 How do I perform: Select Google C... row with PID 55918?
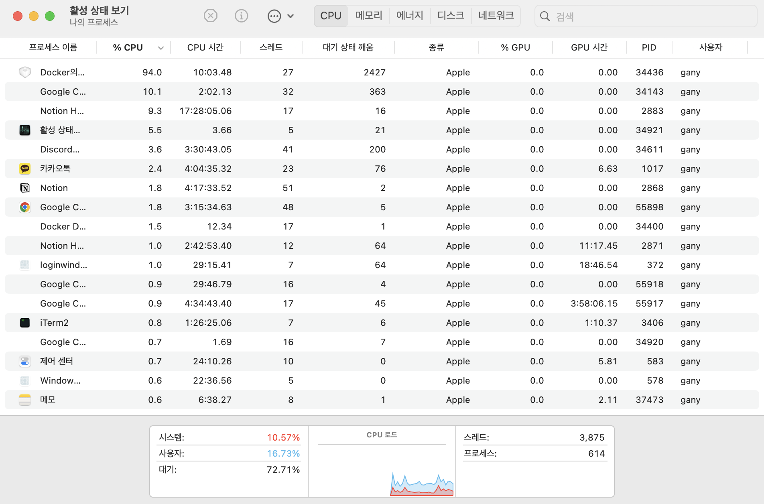[382, 284]
